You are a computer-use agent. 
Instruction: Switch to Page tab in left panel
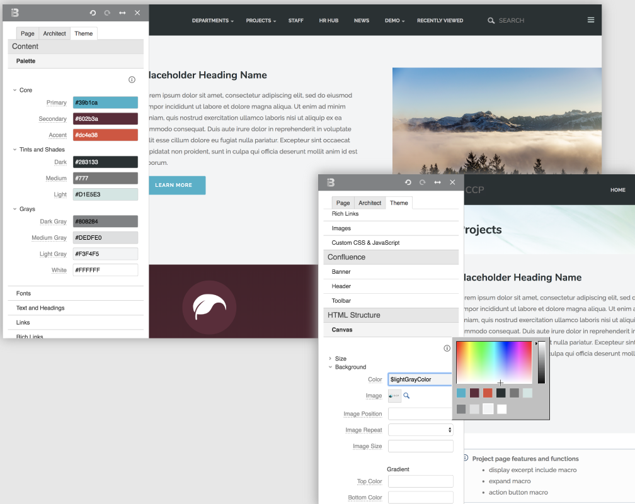click(x=28, y=33)
